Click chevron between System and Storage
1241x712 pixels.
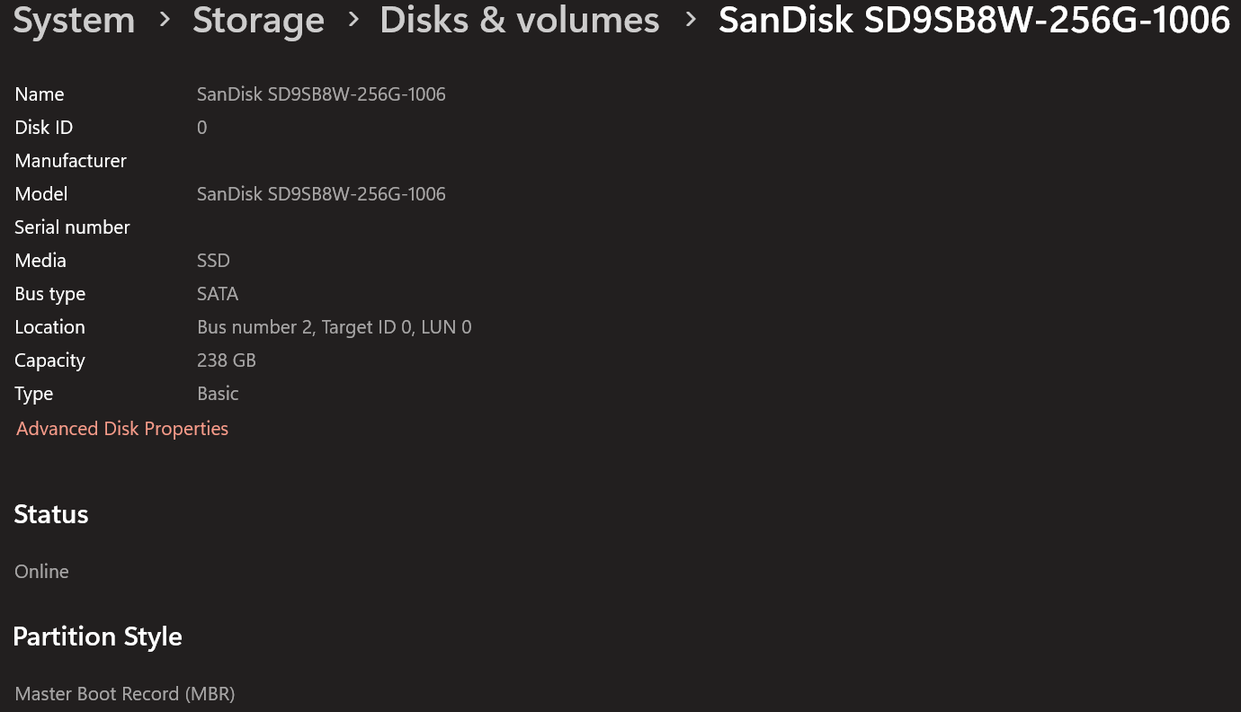[x=164, y=20]
